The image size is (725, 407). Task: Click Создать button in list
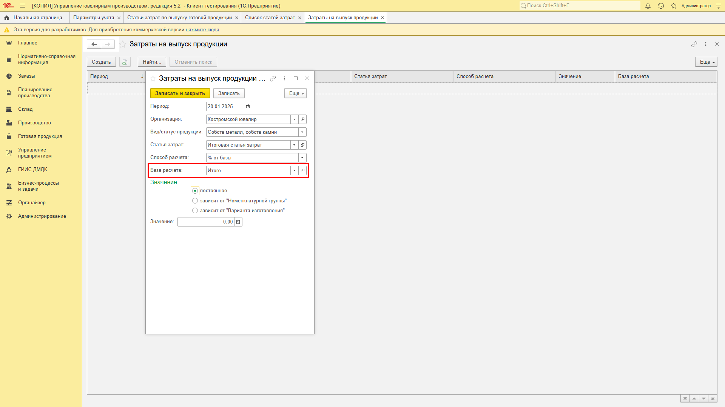pyautogui.click(x=101, y=62)
